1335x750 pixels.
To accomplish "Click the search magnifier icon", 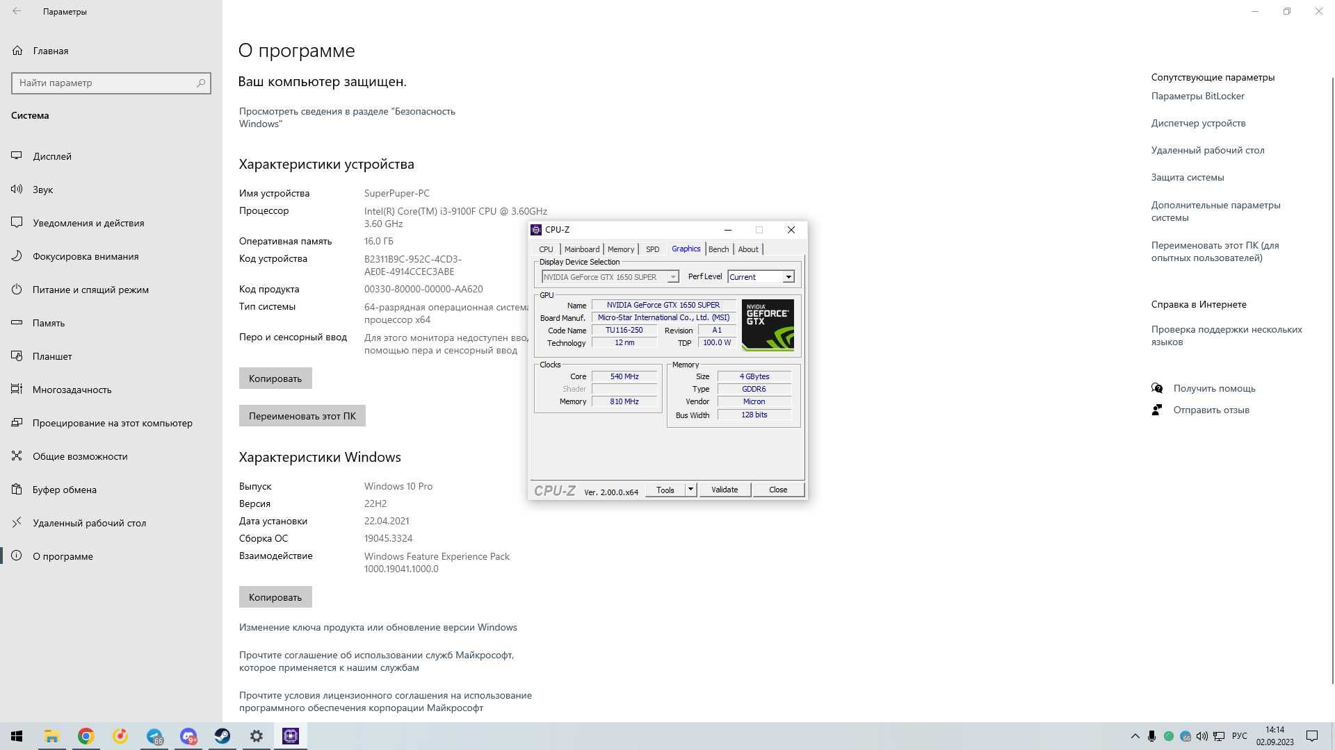I will pyautogui.click(x=201, y=83).
